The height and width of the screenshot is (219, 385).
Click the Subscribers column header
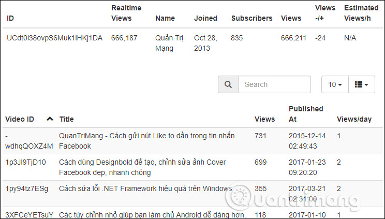click(x=252, y=18)
